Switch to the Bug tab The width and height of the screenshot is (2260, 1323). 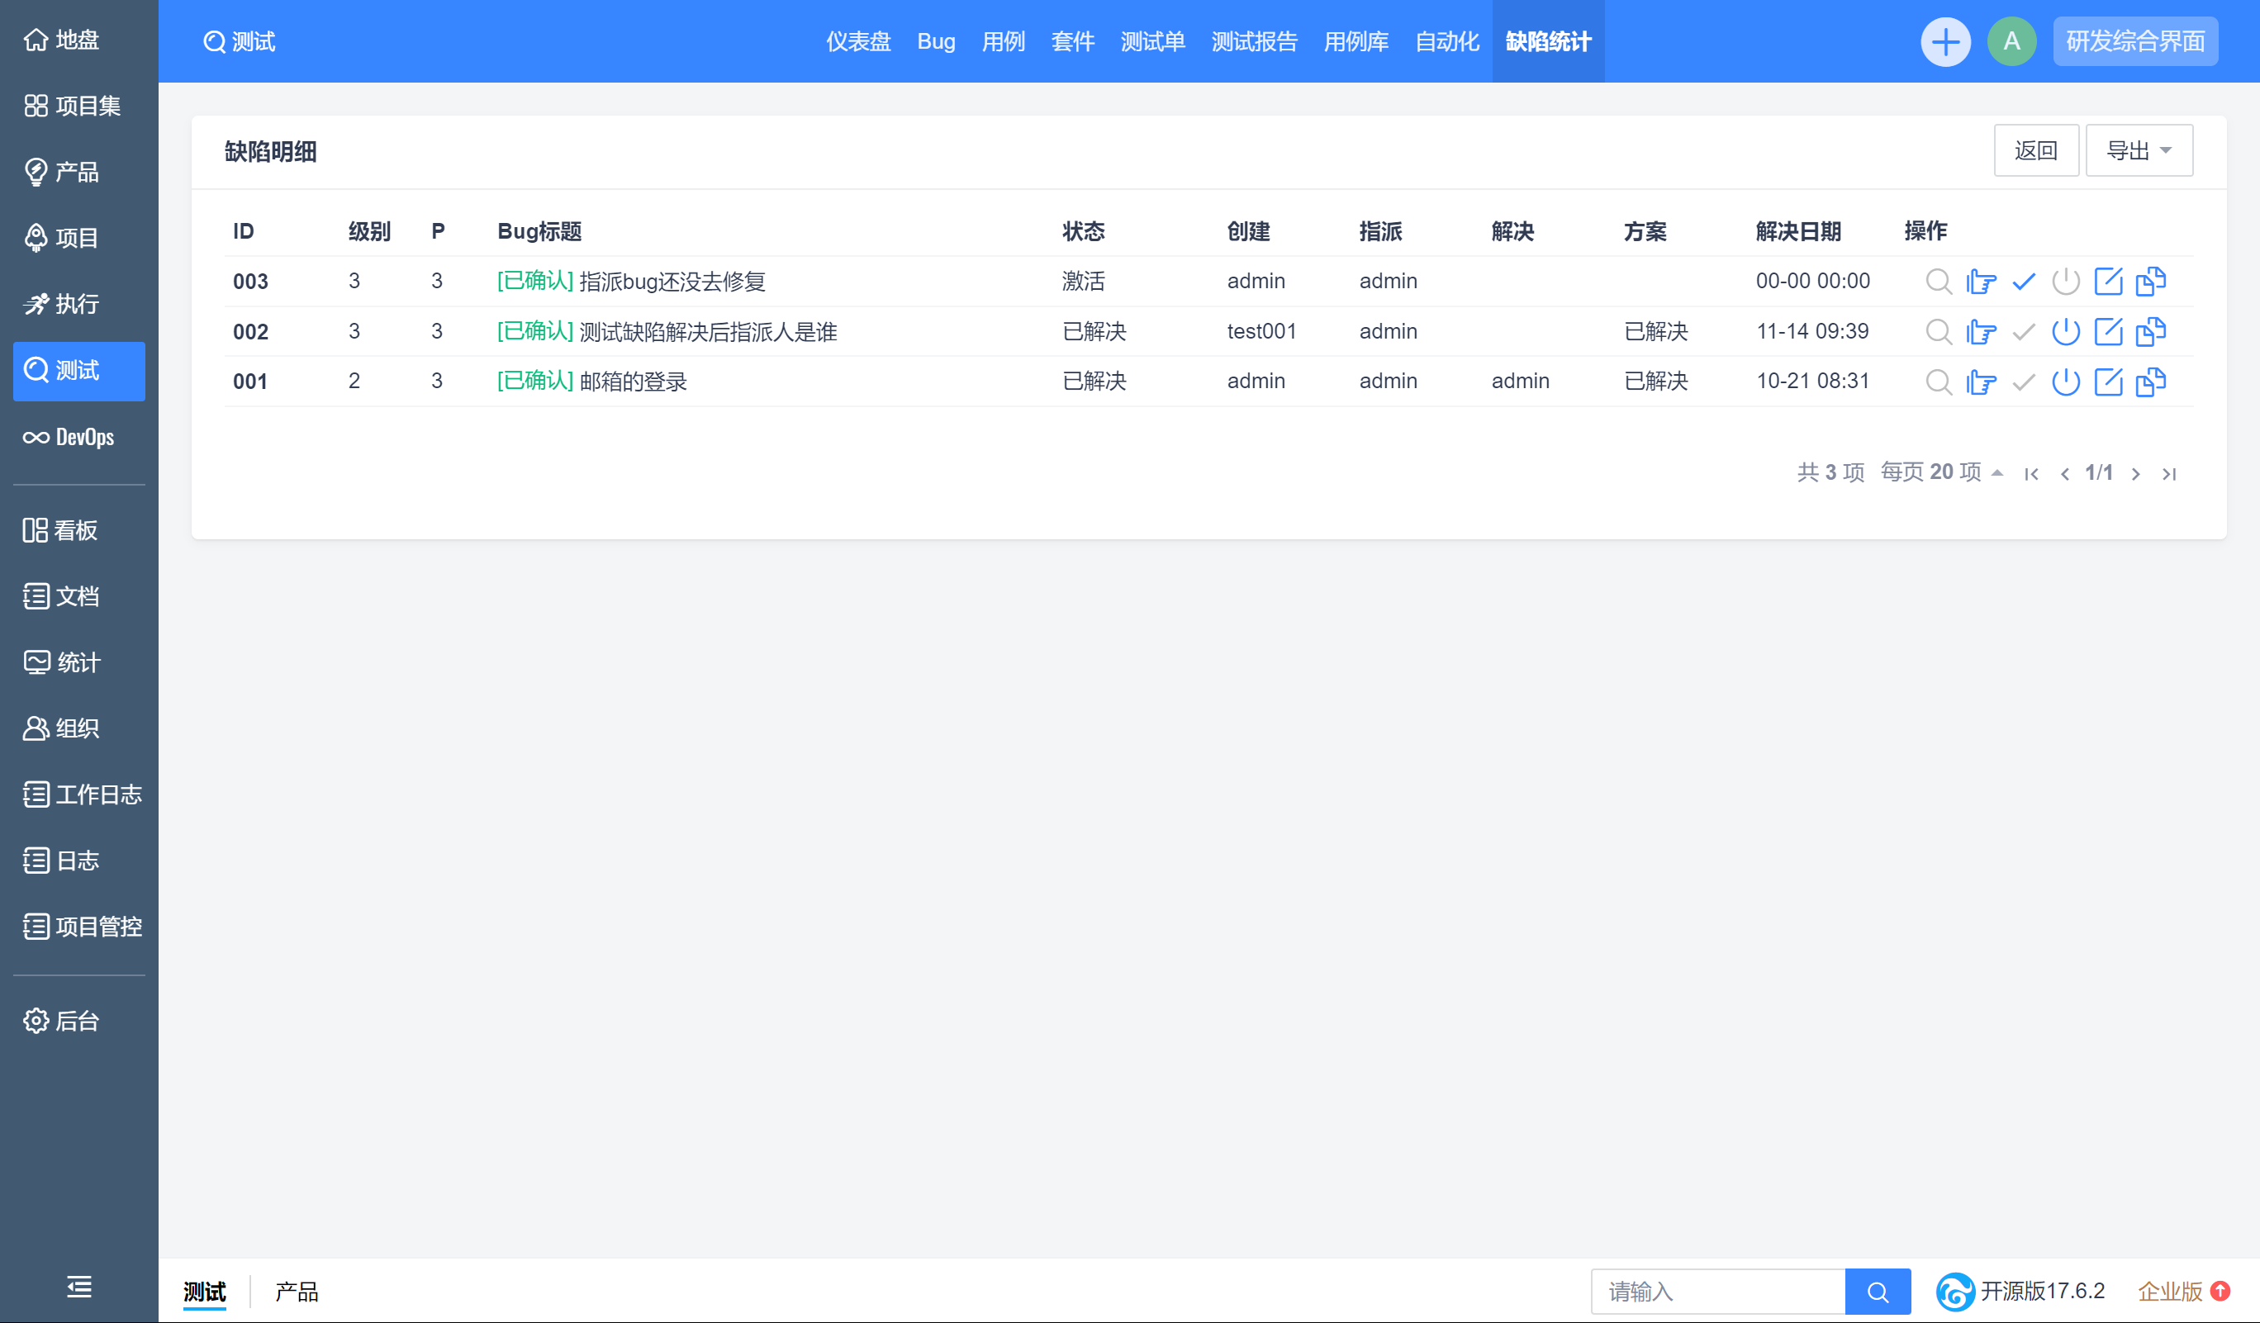click(935, 41)
